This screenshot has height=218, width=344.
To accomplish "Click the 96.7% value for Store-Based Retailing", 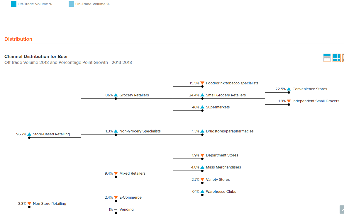I will coord(21,134).
